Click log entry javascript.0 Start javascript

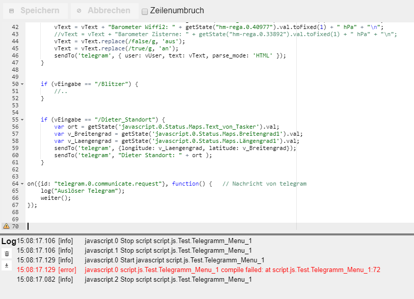pyautogui.click(x=174, y=260)
